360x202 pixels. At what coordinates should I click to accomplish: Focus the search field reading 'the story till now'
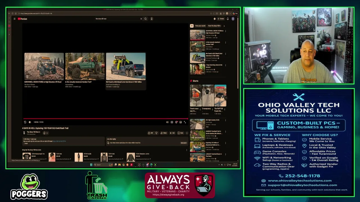117,19
